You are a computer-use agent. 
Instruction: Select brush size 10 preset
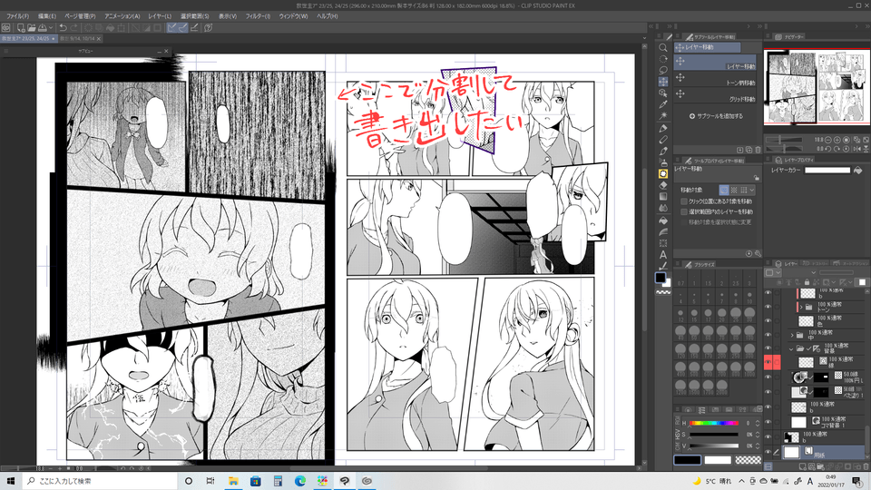pos(749,298)
